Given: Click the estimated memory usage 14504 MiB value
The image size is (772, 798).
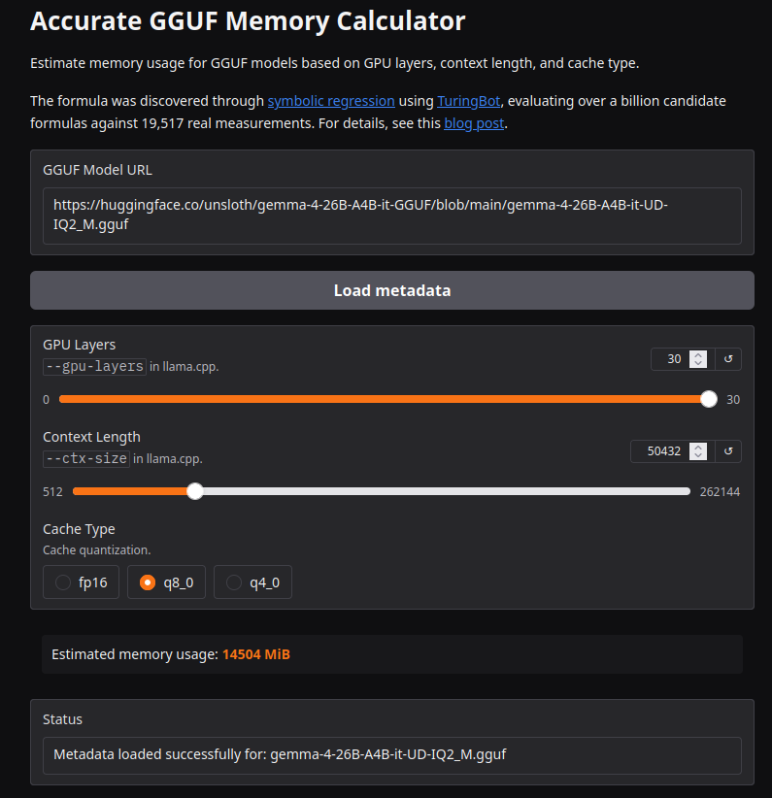Looking at the screenshot, I should [256, 654].
